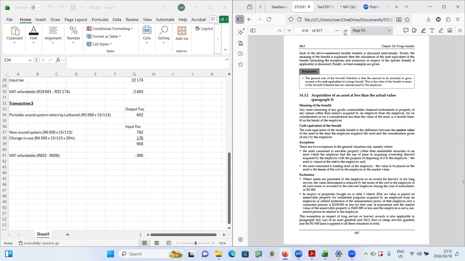The width and height of the screenshot is (465, 261).
Task: Open a new browser tab with plus
Action: [396, 7]
